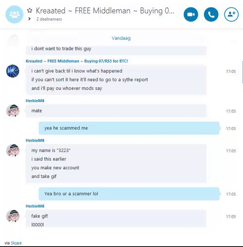243x247 pixels.
Task: Click the Kreaated ~ FREE Middleman sender name
Action: [x=77, y=61]
